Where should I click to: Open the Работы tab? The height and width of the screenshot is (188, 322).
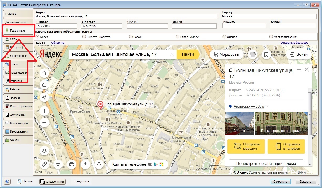[18, 89]
